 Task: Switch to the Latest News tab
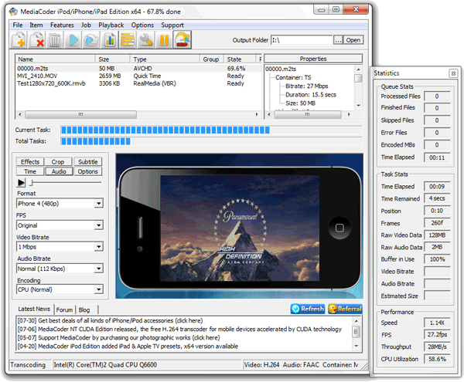tap(34, 309)
